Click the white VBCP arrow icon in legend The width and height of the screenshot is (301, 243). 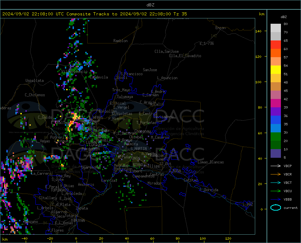pos(276,166)
